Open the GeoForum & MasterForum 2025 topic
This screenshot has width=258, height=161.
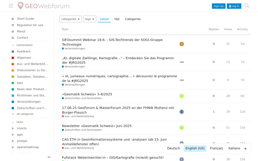[118, 110]
